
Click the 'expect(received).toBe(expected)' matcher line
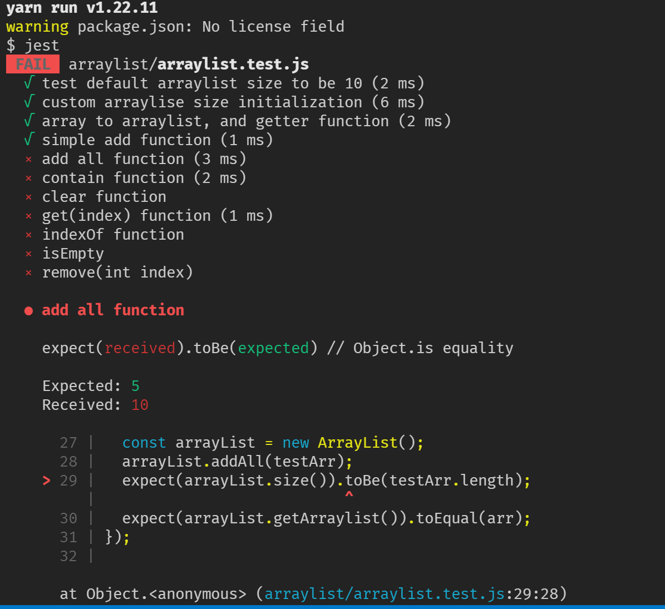[x=278, y=348]
